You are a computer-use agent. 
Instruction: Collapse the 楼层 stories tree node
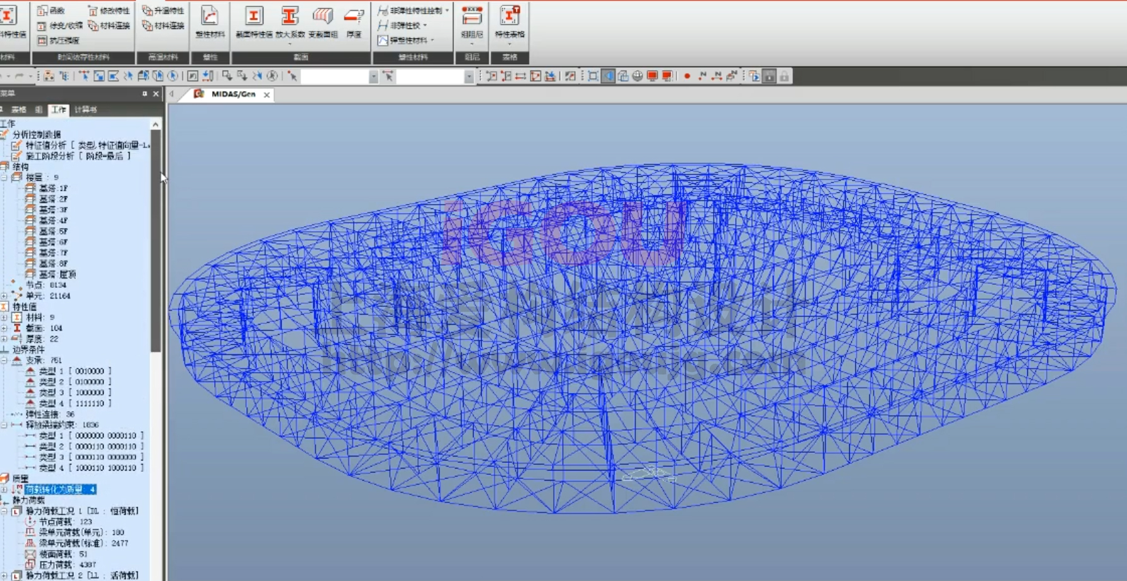click(4, 177)
